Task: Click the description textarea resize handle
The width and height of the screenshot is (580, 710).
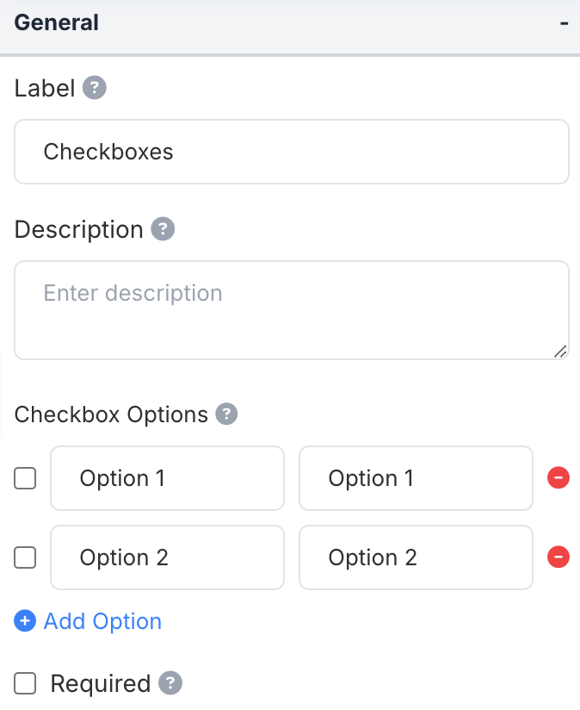Action: tap(560, 351)
